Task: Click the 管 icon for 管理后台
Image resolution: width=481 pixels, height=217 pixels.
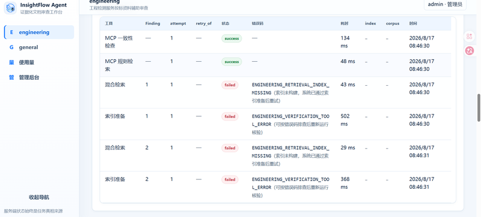Action: tap(11, 78)
